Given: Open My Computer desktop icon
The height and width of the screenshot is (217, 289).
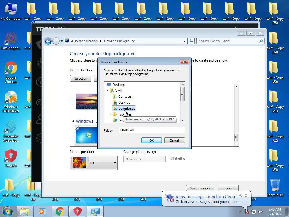Looking at the screenshot, I should (x=11, y=11).
